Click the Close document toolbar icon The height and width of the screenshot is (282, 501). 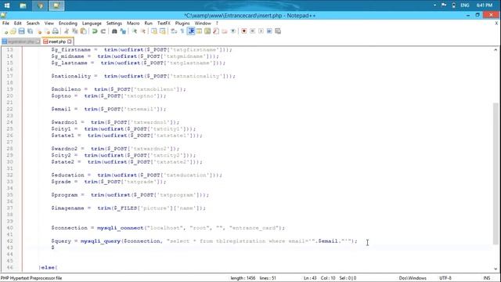(39, 31)
